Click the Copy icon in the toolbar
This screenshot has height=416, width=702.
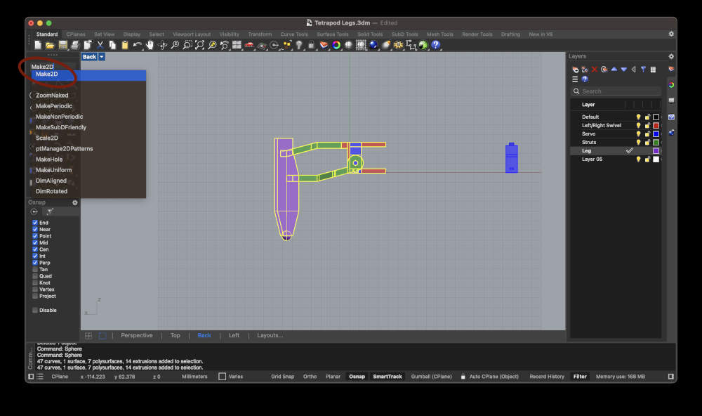pyautogui.click(x=112, y=45)
